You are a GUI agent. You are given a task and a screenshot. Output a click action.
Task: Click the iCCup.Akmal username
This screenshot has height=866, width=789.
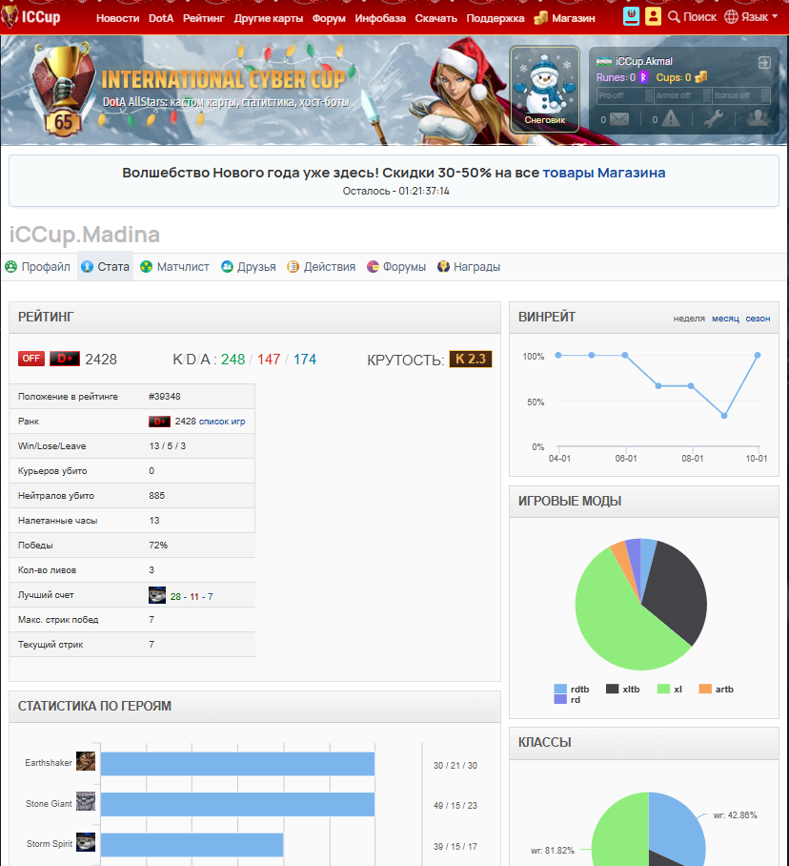[x=644, y=61]
